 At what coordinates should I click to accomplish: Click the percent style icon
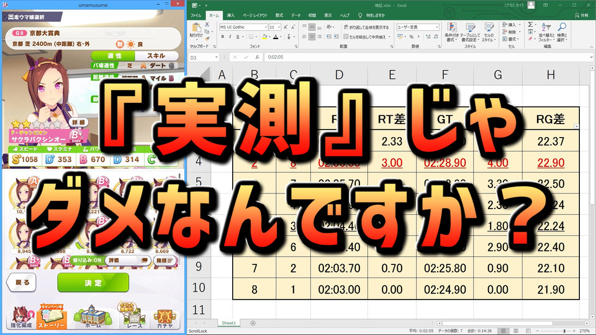tap(411, 37)
